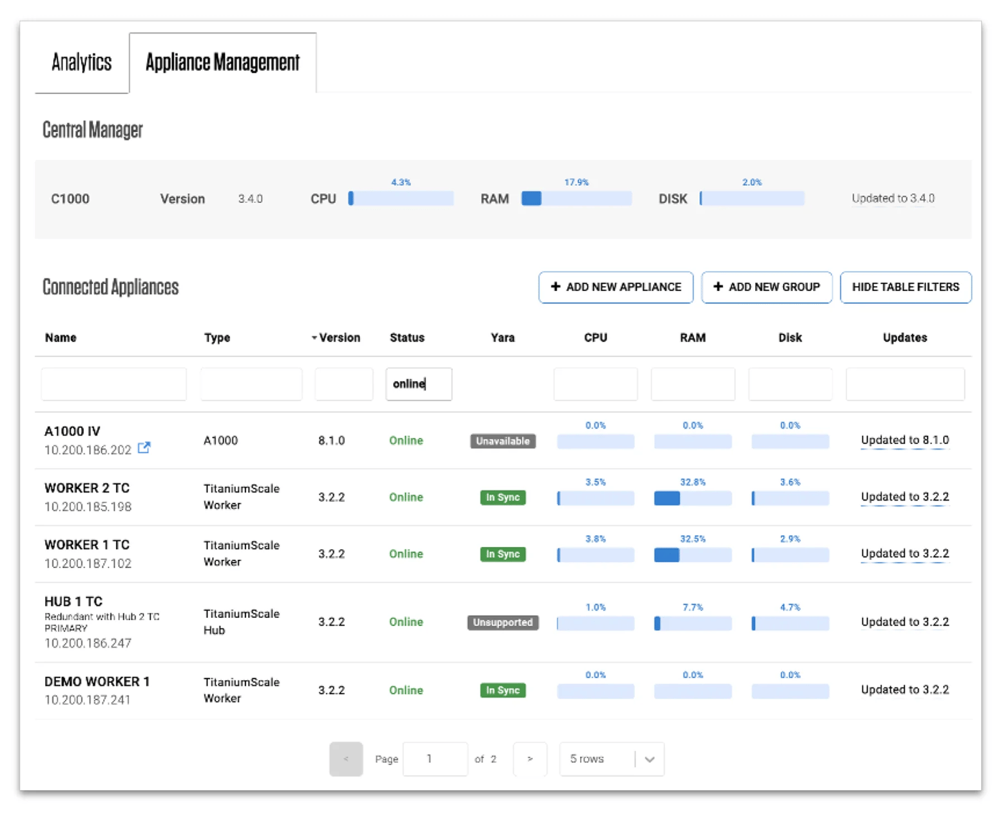Select the Appliance Management tab
Screen dimensions: 1004x818
coord(222,62)
